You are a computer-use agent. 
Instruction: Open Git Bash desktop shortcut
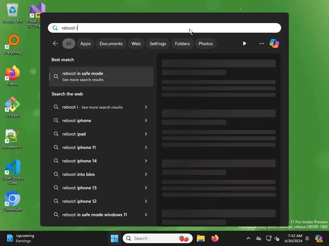pos(13,107)
